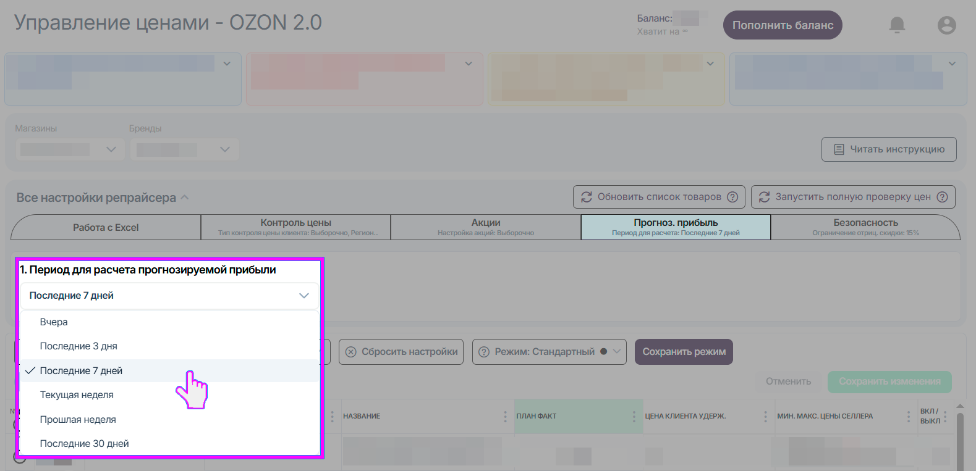The height and width of the screenshot is (471, 976).
Task: Select Прошлая неделя option
Action: click(x=169, y=420)
